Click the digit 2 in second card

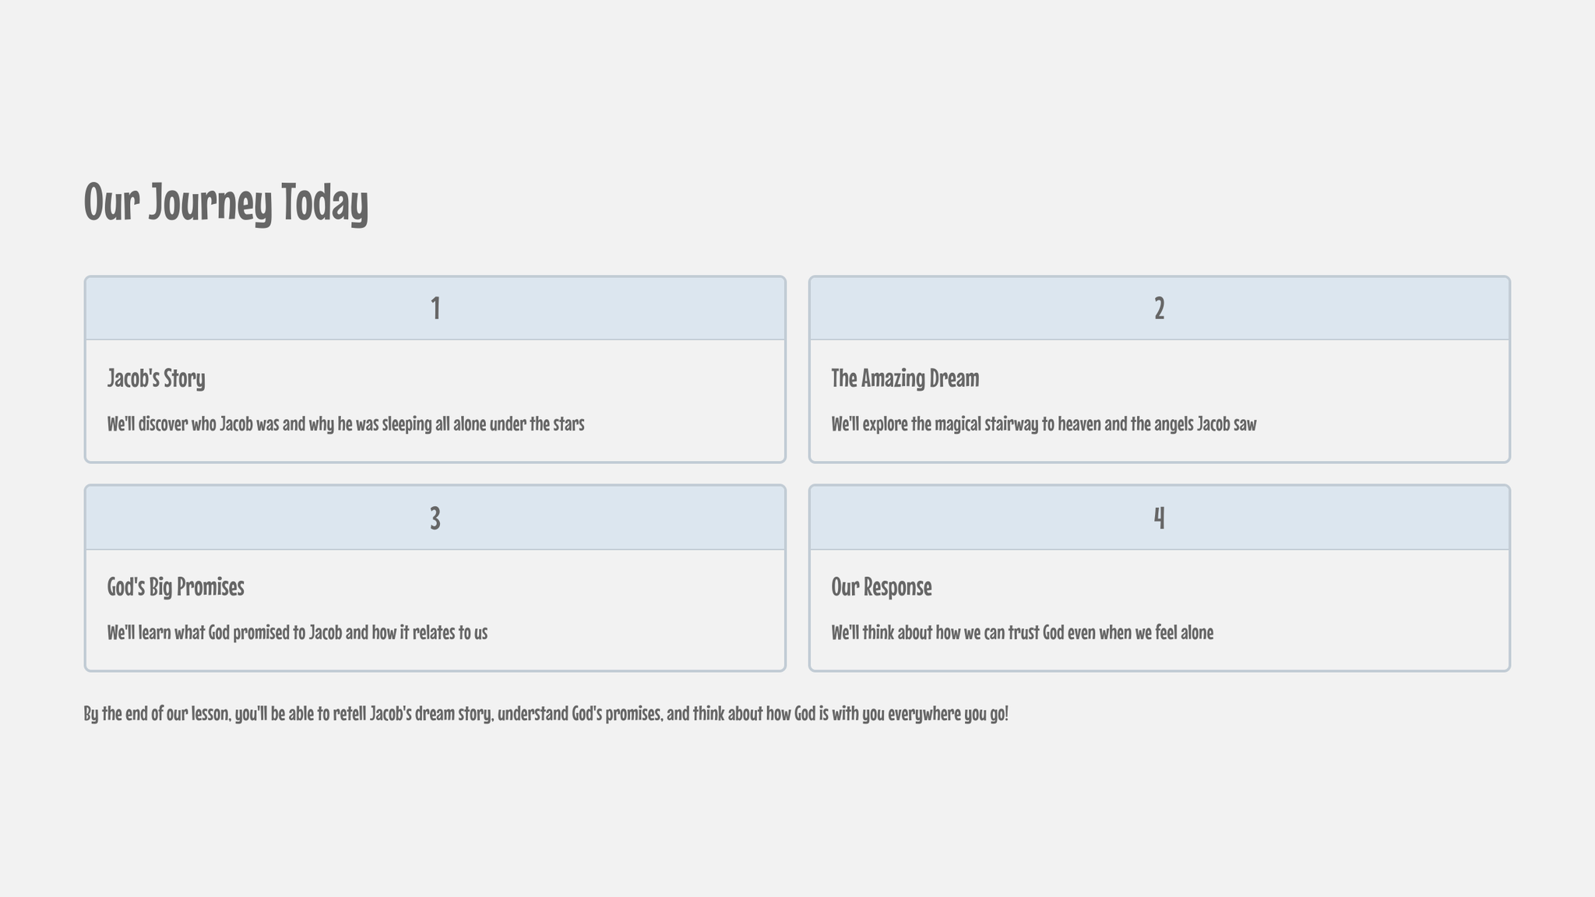point(1160,308)
